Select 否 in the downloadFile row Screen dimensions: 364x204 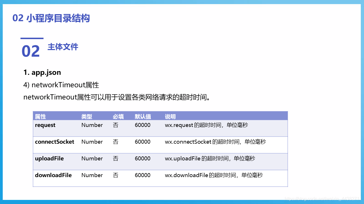coord(115,175)
